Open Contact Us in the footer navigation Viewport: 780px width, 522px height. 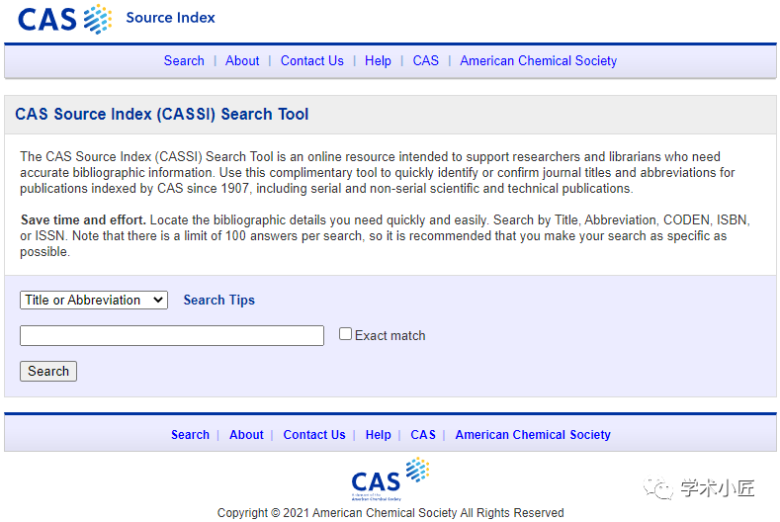point(314,434)
